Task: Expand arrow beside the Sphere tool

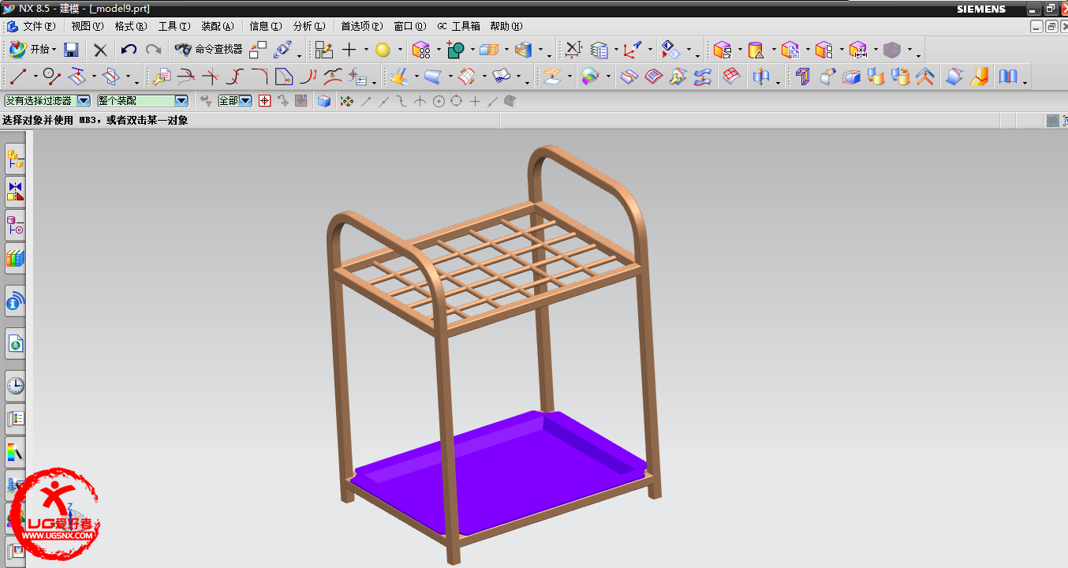Action: [x=400, y=50]
